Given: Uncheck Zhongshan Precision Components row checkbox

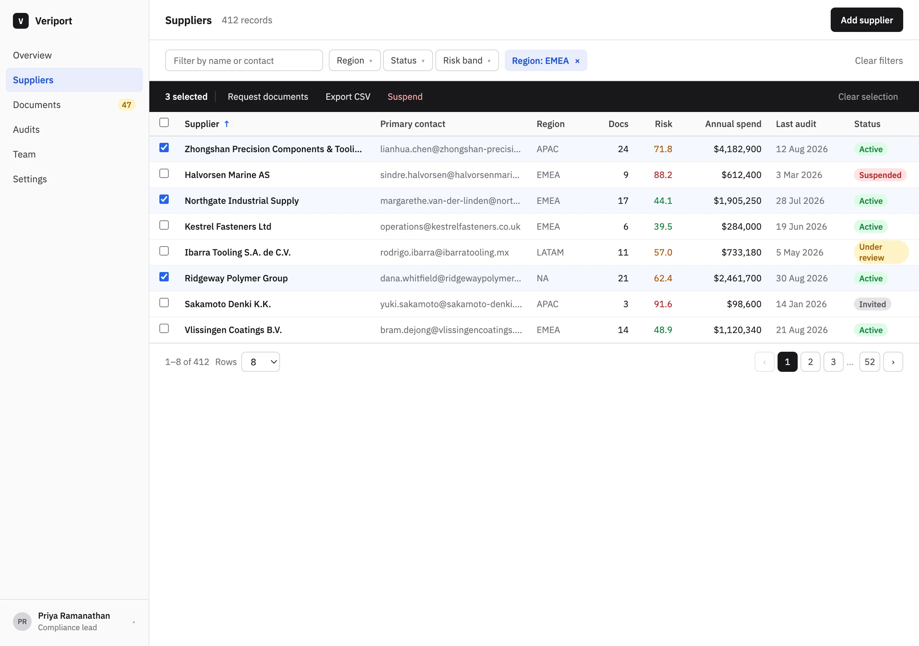Looking at the screenshot, I should (x=164, y=148).
